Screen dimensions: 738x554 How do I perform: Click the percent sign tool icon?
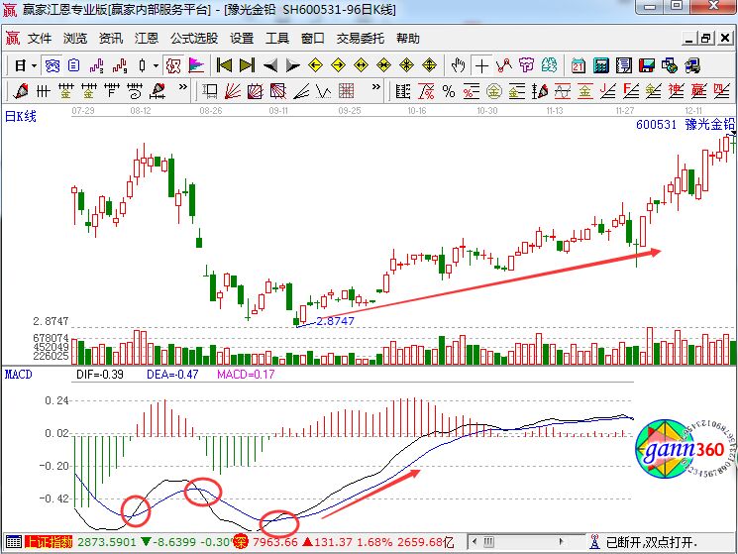click(x=448, y=91)
